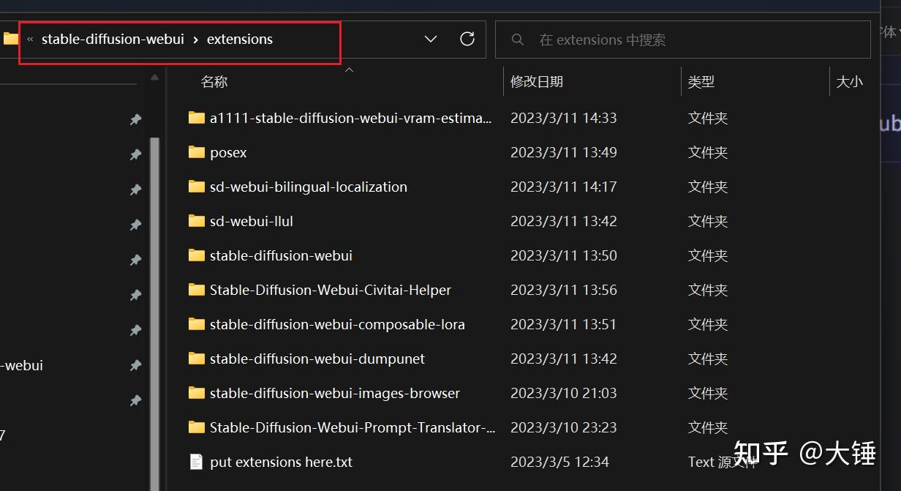Click extensions in the breadcrumb path
The image size is (901, 491).
(x=239, y=39)
